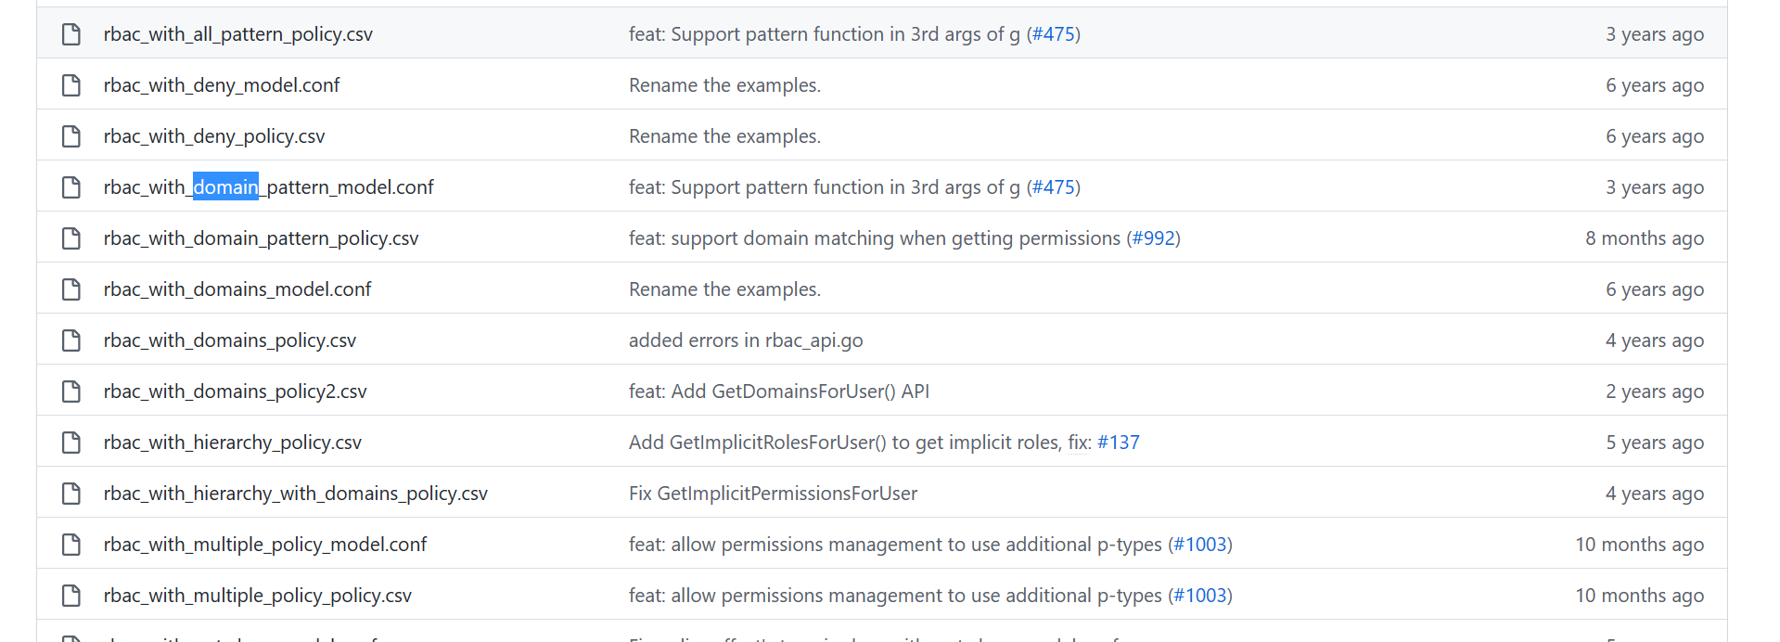Click the file icon beside rbac_with_all_pattern_policy.csv
This screenshot has height=642, width=1780.
(71, 33)
